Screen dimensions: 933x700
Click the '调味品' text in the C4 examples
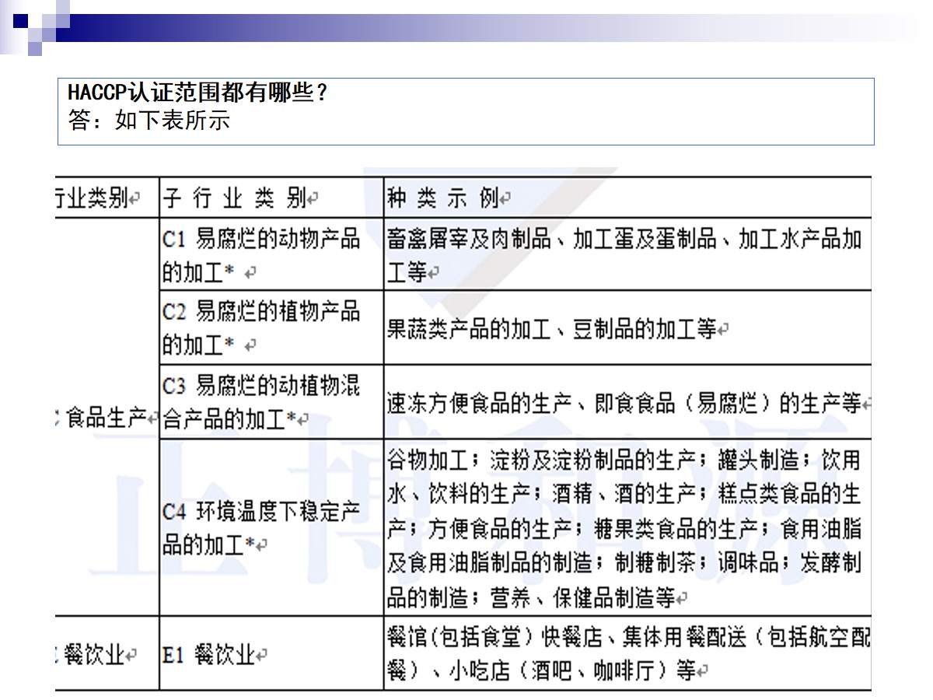point(747,563)
